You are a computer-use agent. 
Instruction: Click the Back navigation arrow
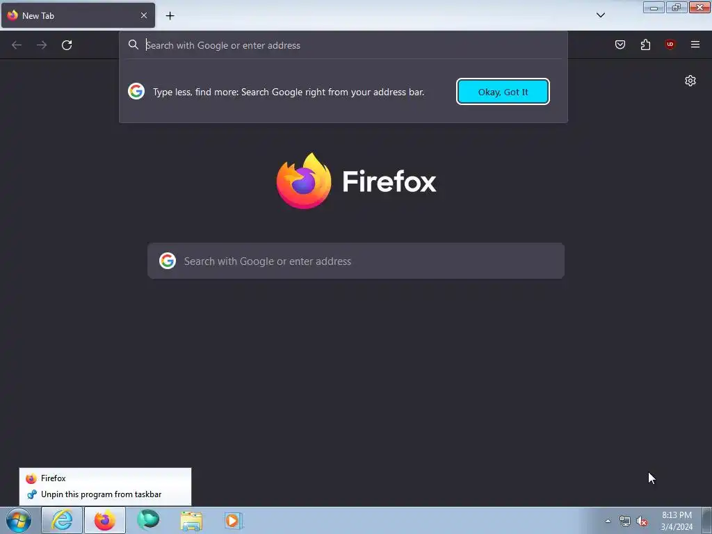coord(17,45)
